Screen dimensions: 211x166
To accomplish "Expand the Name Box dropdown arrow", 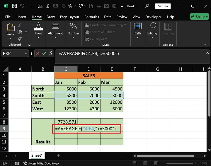I will [x=26, y=54].
